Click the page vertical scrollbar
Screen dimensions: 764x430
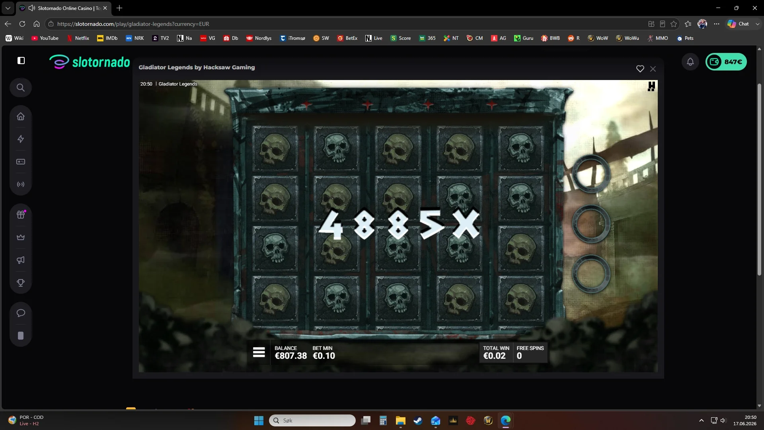pos(759,179)
